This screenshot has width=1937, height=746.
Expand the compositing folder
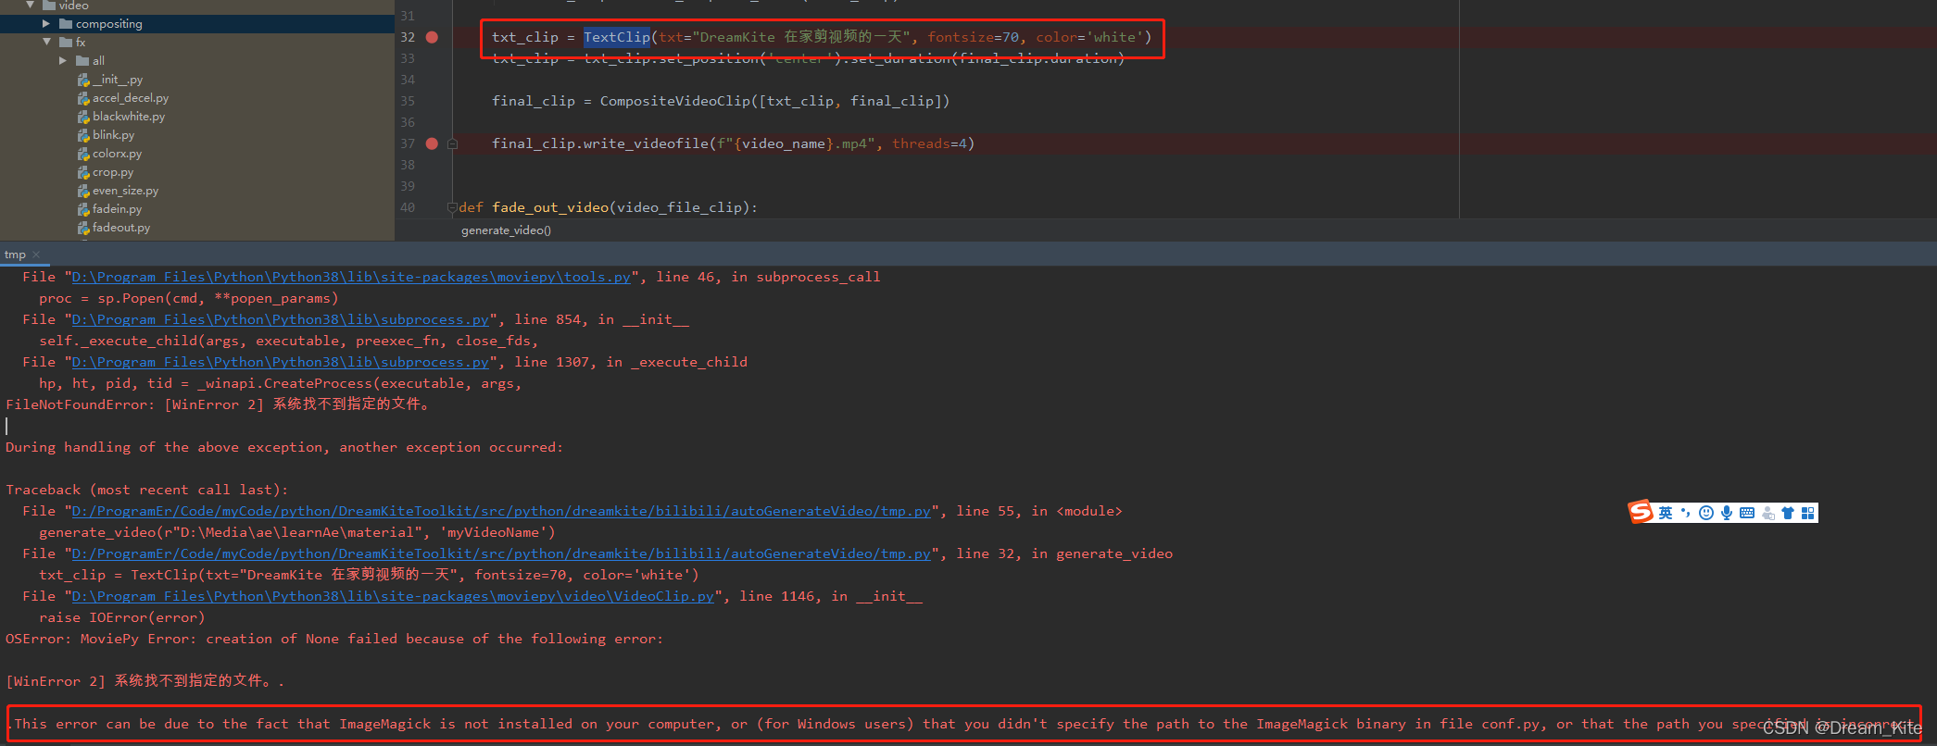[46, 23]
